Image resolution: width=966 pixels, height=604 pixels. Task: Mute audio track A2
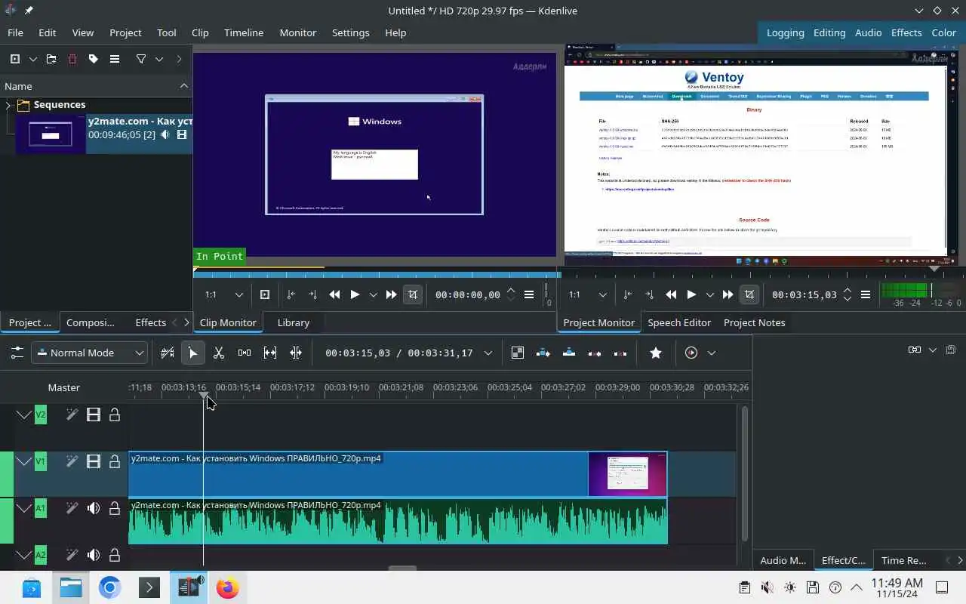(94, 555)
